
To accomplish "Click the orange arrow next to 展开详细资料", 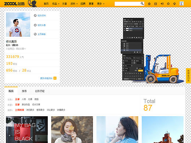I will click(x=55, y=78).
